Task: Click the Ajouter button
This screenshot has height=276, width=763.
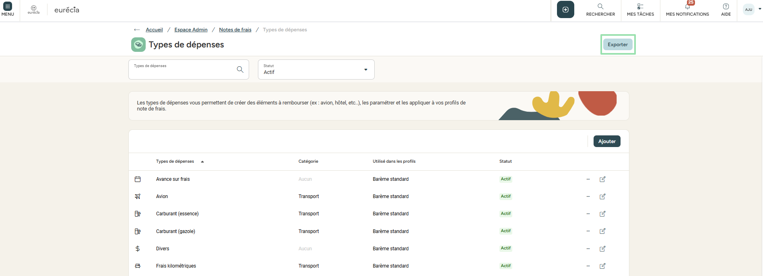Action: [x=606, y=141]
